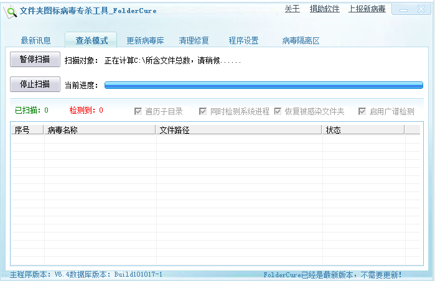
Task: Go to the 清理修复 tab
Action: (194, 40)
